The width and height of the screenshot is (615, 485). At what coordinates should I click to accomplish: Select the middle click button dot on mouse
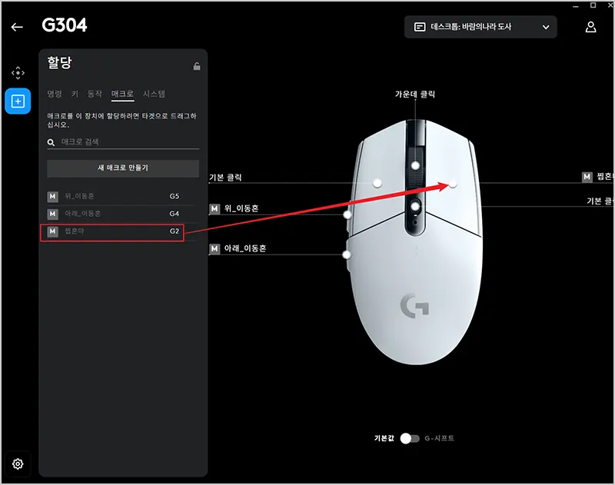pos(415,165)
